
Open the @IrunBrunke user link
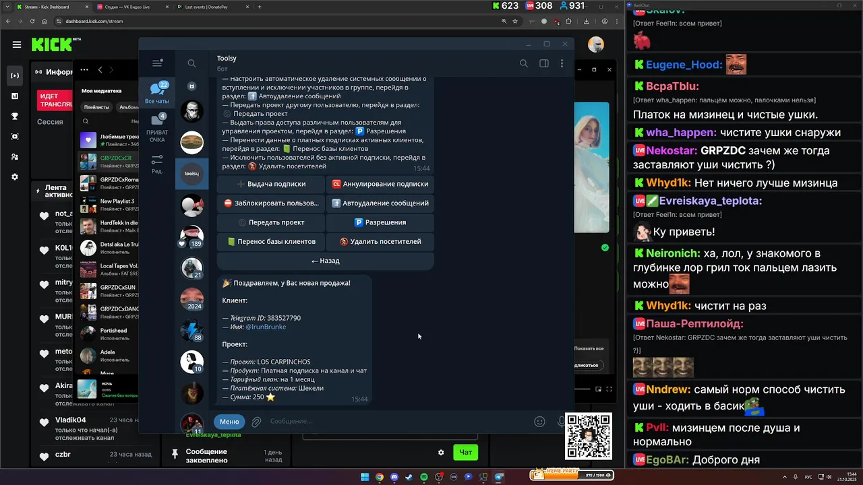pos(266,327)
